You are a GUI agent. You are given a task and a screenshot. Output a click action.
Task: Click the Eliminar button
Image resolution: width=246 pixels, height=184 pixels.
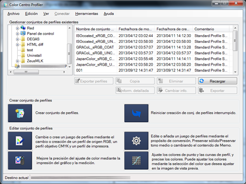click(176, 81)
